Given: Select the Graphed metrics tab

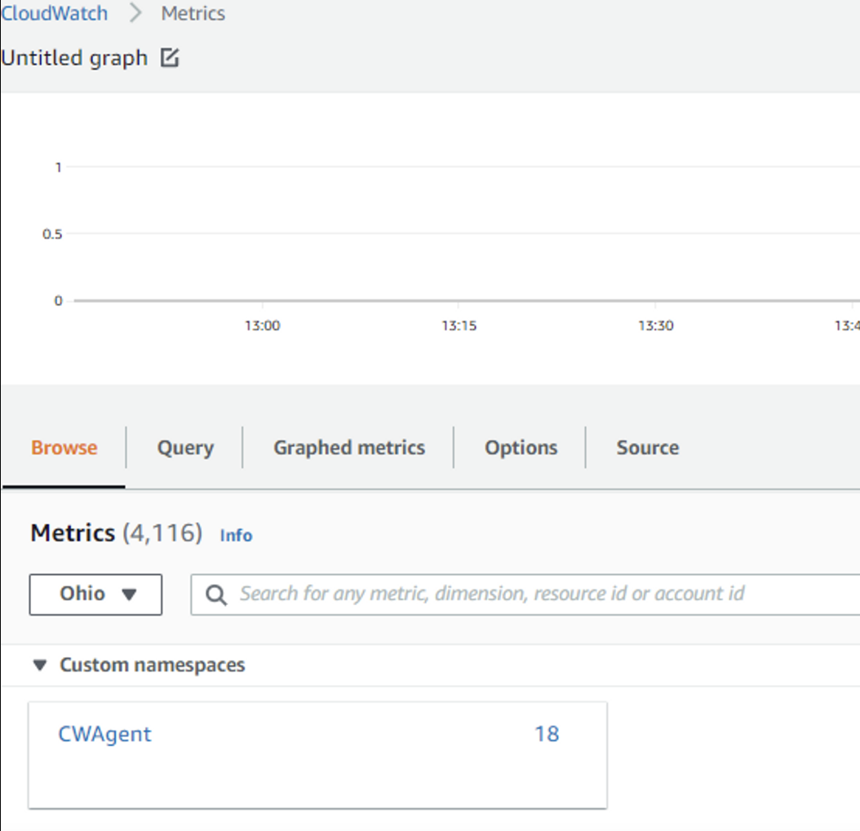Looking at the screenshot, I should click(x=348, y=448).
